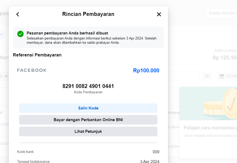Open the Gredav Vervasa account selector in background
This screenshot has height=163, width=237.
pyautogui.click(x=222, y=13)
